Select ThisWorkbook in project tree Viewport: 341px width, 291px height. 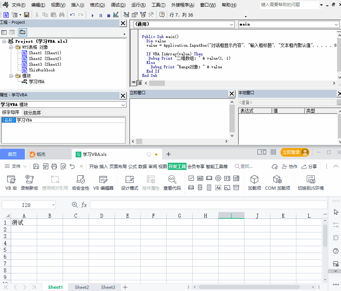(42, 70)
